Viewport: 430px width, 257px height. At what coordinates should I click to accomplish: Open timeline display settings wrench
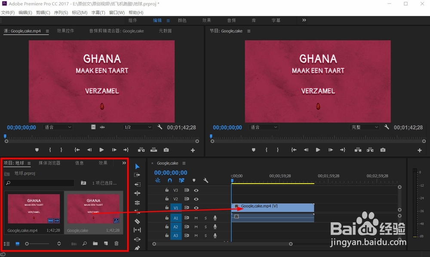206,180
